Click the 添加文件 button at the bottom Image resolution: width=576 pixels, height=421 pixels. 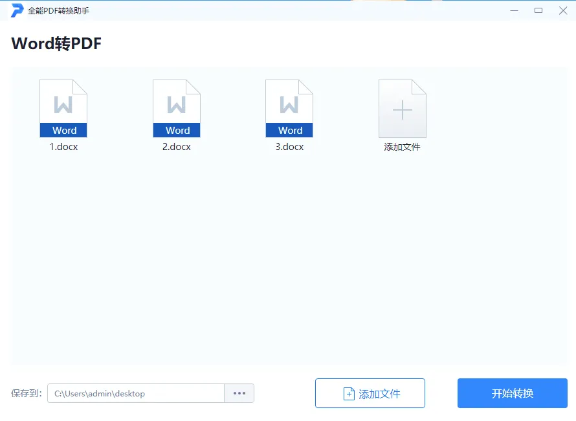[370, 393]
